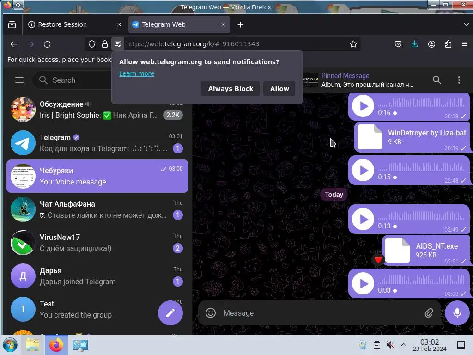The width and height of the screenshot is (473, 355).
Task: Play the 0:13 voice message
Action: coord(363,219)
